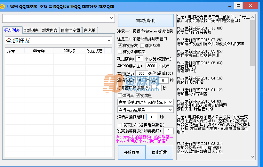Open the 自定义变量 tab
The height and width of the screenshot is (167, 263).
click(x=70, y=30)
